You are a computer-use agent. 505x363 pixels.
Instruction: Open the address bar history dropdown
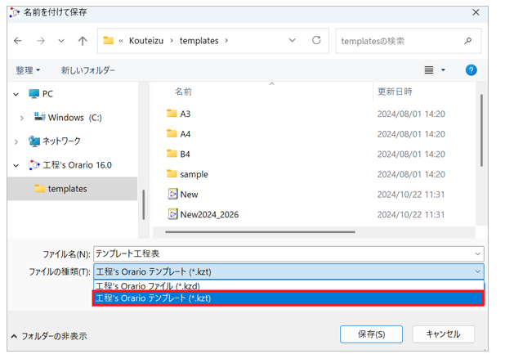pos(292,40)
